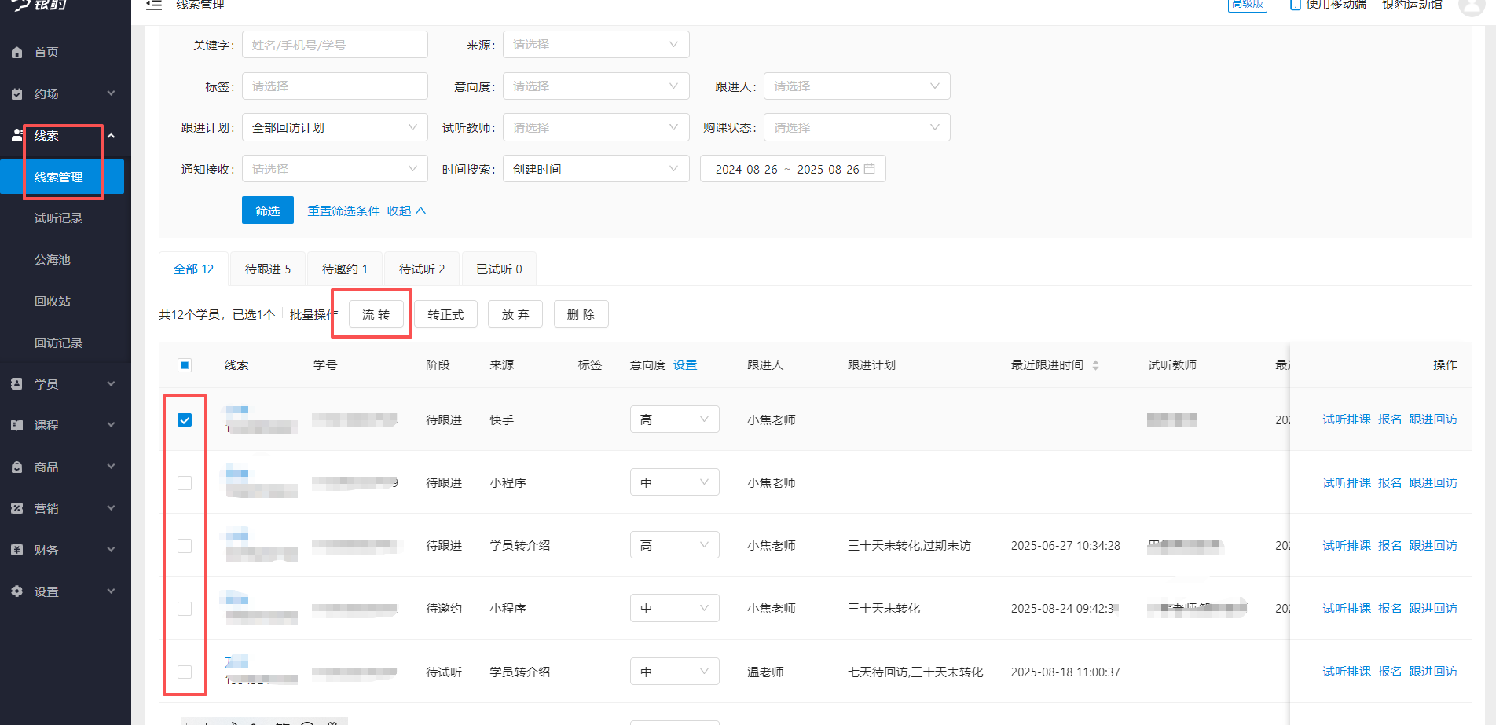Screen dimensions: 1496x725
Task: Click the sidebar collapse icon next to 线索管理
Action: (154, 5)
